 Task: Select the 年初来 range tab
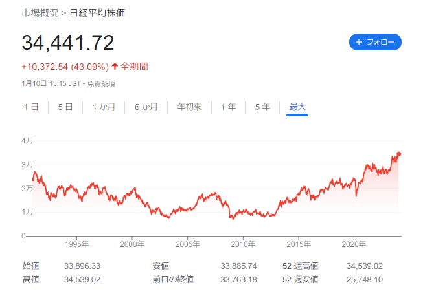click(189, 107)
